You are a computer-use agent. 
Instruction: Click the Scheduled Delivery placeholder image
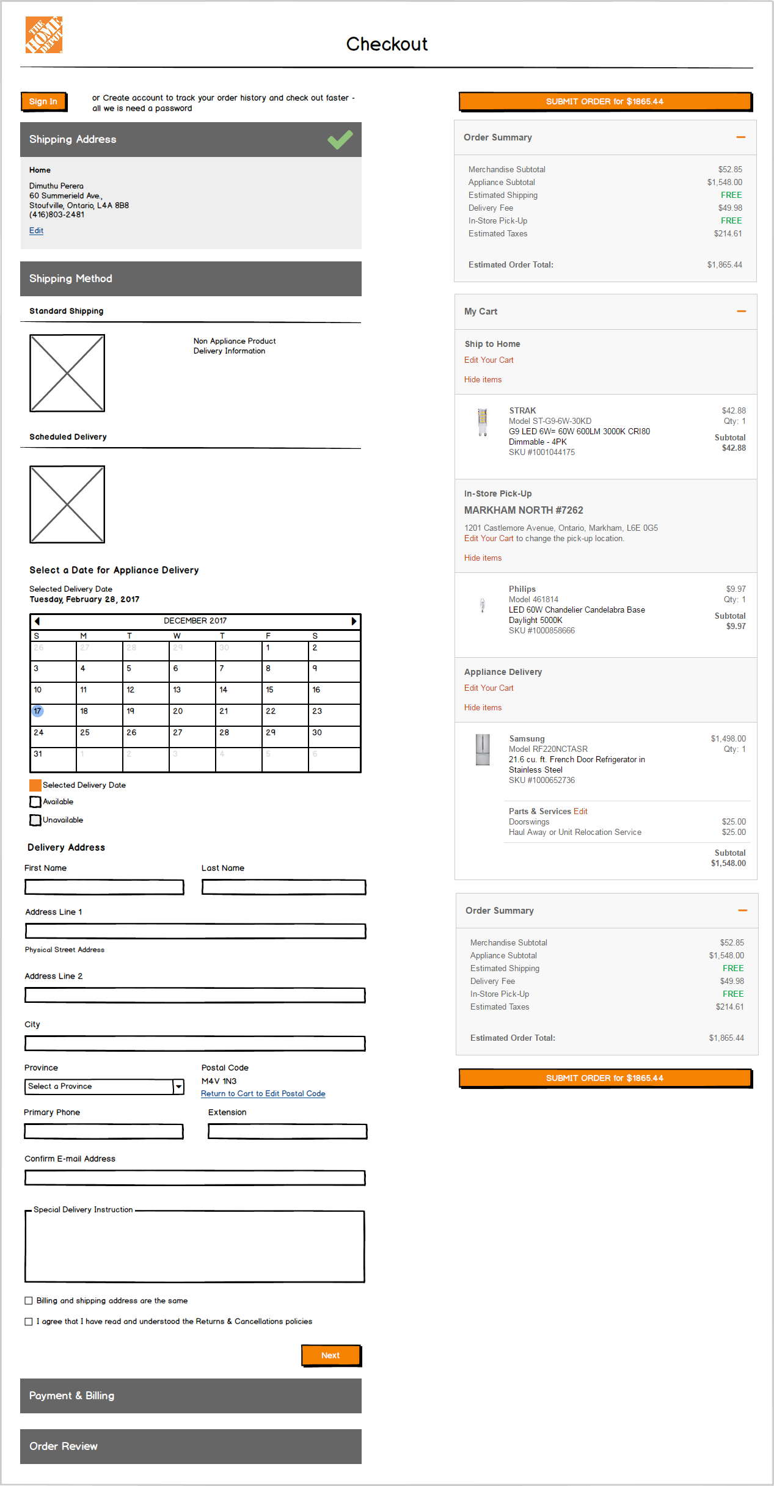point(67,504)
